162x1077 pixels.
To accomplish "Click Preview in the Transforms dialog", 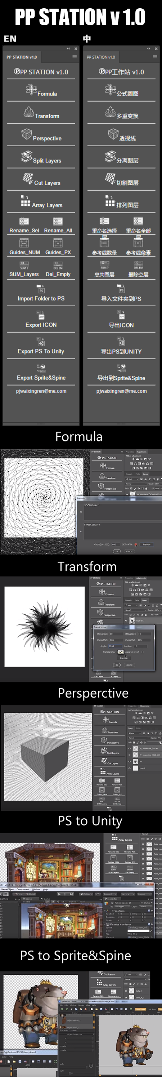I will tap(124, 658).
